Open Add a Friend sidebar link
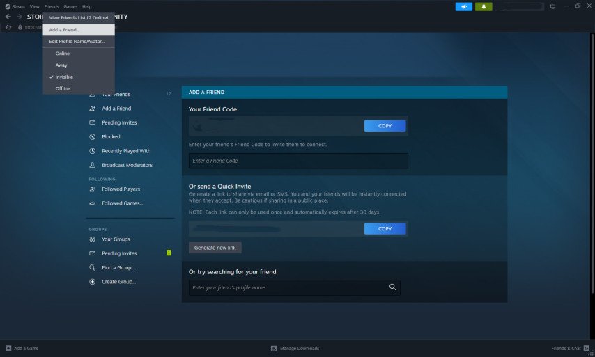 click(116, 109)
